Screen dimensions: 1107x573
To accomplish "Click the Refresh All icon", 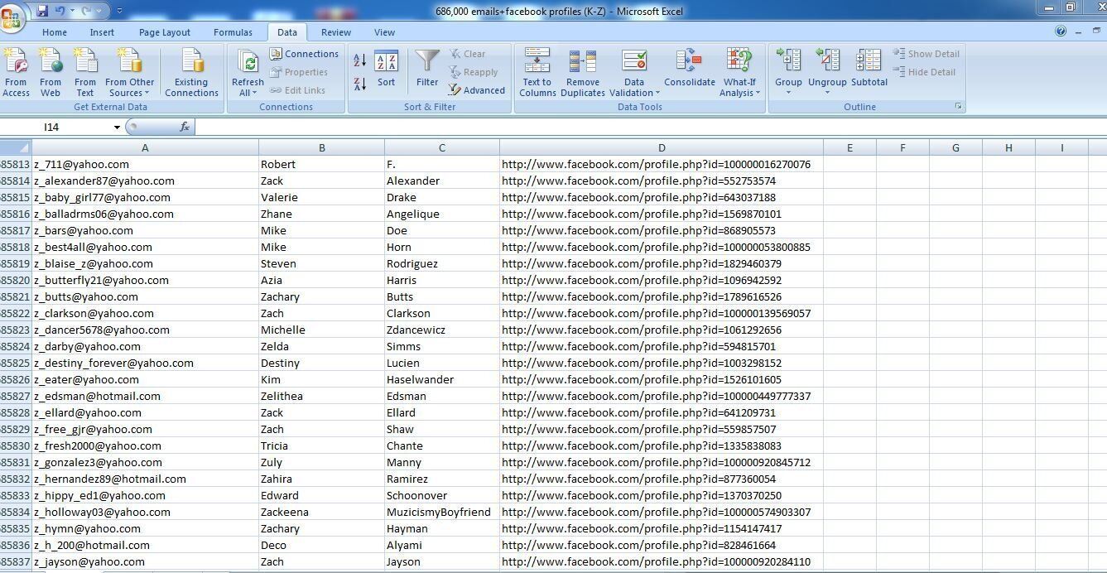I will [248, 61].
